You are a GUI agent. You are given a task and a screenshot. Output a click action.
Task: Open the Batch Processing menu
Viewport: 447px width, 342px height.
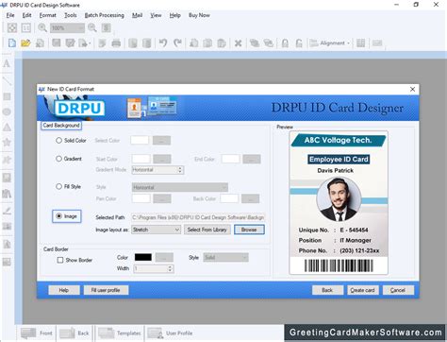[x=104, y=15]
